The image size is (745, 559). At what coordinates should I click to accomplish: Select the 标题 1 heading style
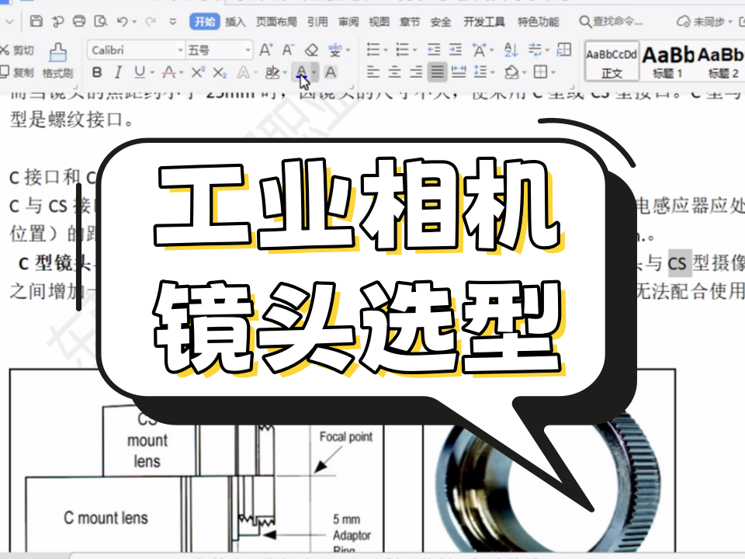pos(667,61)
